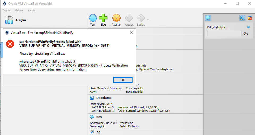Click 'Kayıt:' label in display section
This screenshot has width=255, height=135.
pos(93,92)
